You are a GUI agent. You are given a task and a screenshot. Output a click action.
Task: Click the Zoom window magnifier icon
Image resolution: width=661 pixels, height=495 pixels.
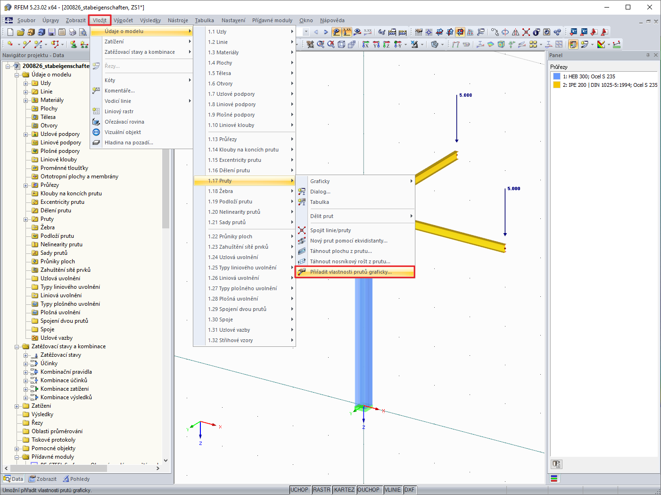321,44
